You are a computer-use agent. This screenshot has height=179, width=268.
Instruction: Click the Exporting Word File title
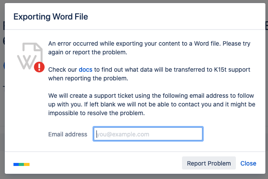pyautogui.click(x=51, y=17)
